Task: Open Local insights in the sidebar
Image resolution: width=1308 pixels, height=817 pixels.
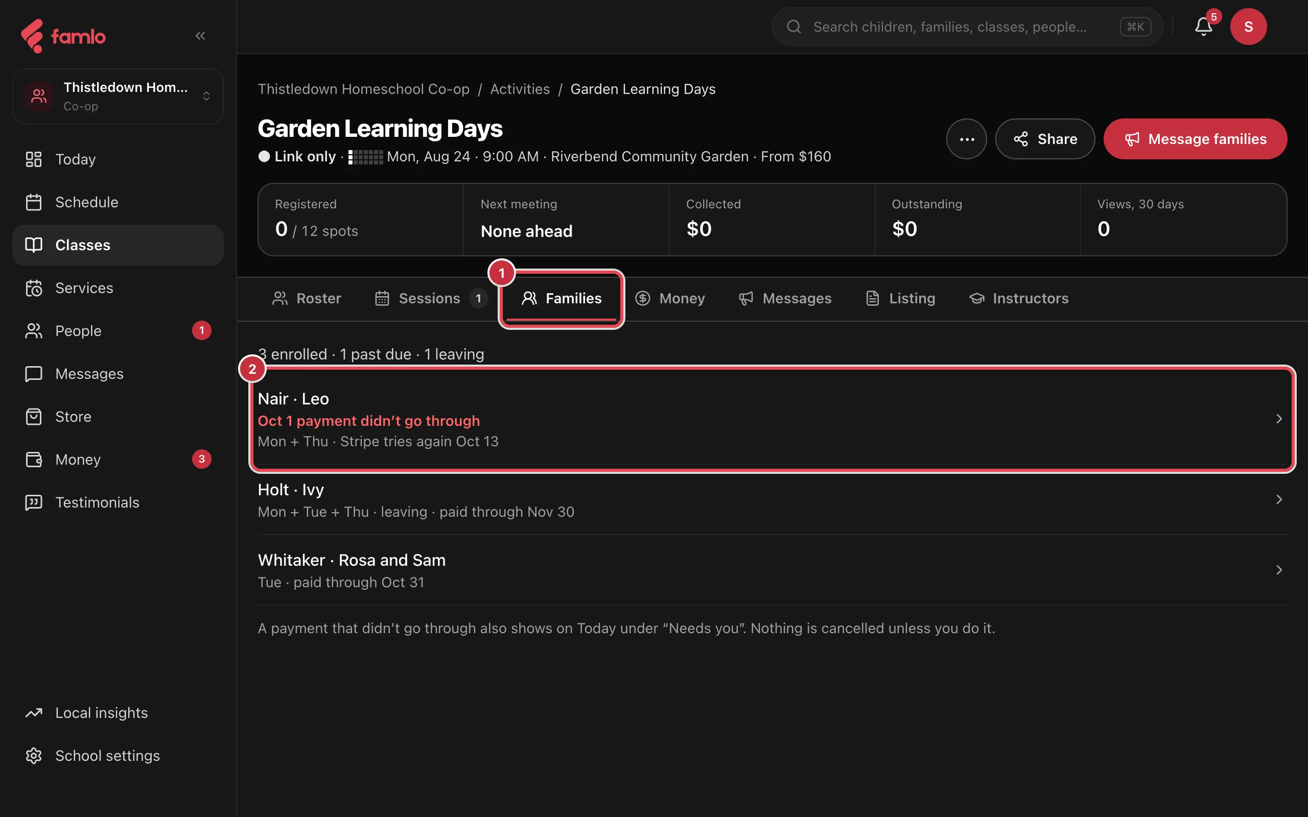Action: tap(118, 713)
